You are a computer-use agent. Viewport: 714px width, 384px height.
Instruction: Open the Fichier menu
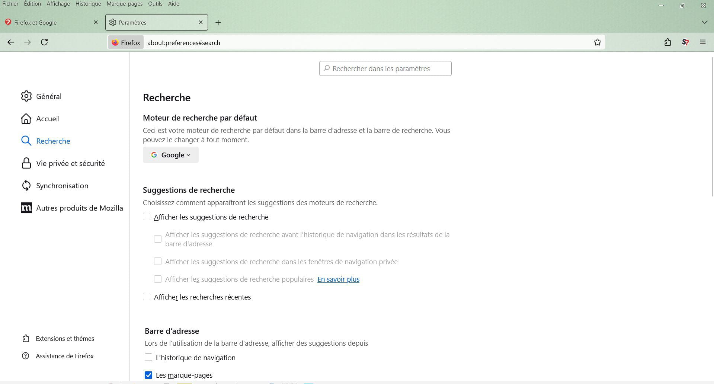tap(10, 4)
